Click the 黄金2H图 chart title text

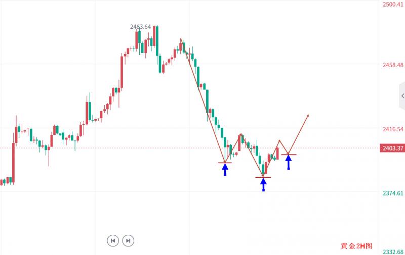coord(356,246)
